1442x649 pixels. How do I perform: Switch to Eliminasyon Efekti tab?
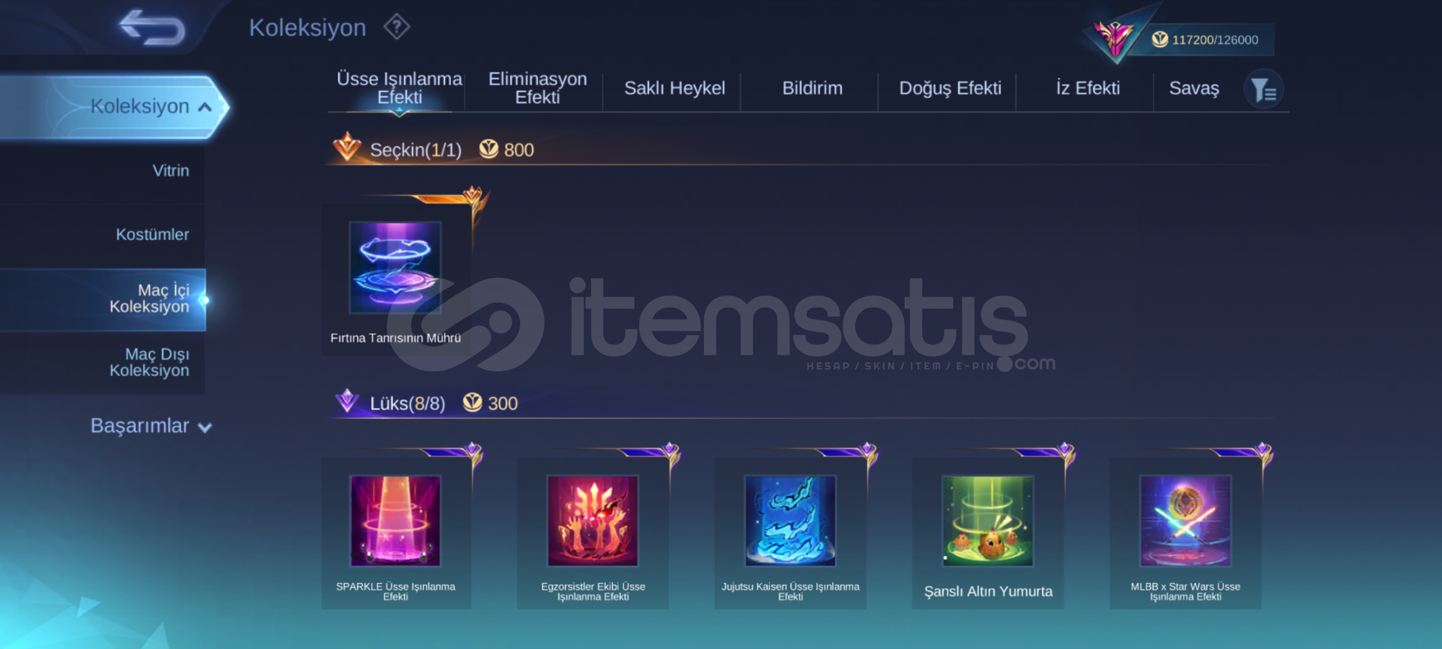538,88
